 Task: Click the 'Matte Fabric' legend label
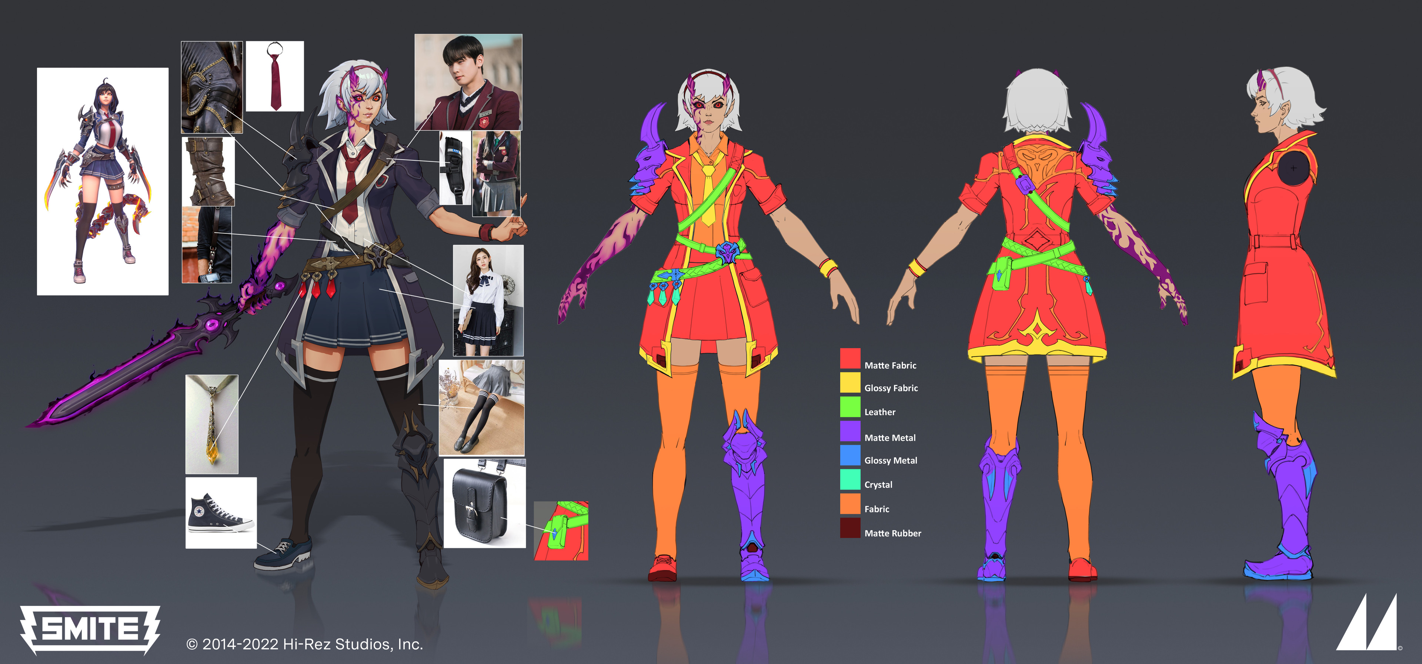pos(890,366)
